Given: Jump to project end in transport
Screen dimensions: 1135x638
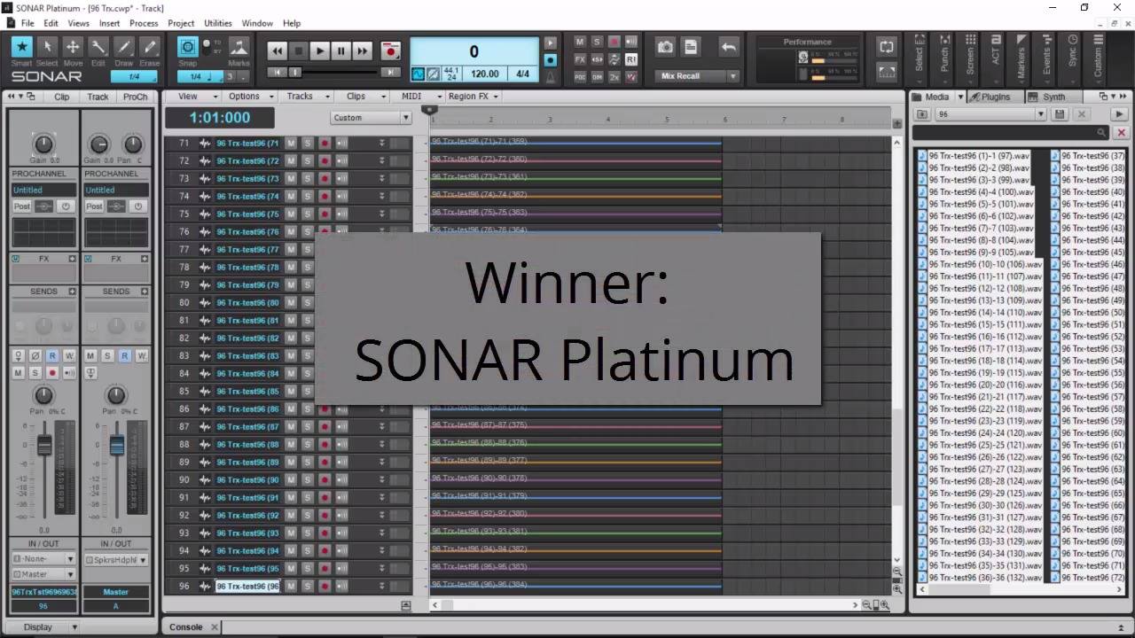Looking at the screenshot, I should [x=390, y=73].
